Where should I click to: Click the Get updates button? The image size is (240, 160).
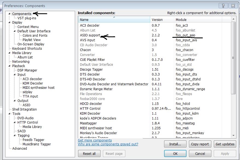[225, 144]
